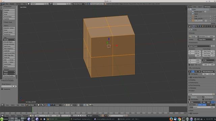Open the All Scenes outliner filter dropdown

pyautogui.click(x=210, y=7)
